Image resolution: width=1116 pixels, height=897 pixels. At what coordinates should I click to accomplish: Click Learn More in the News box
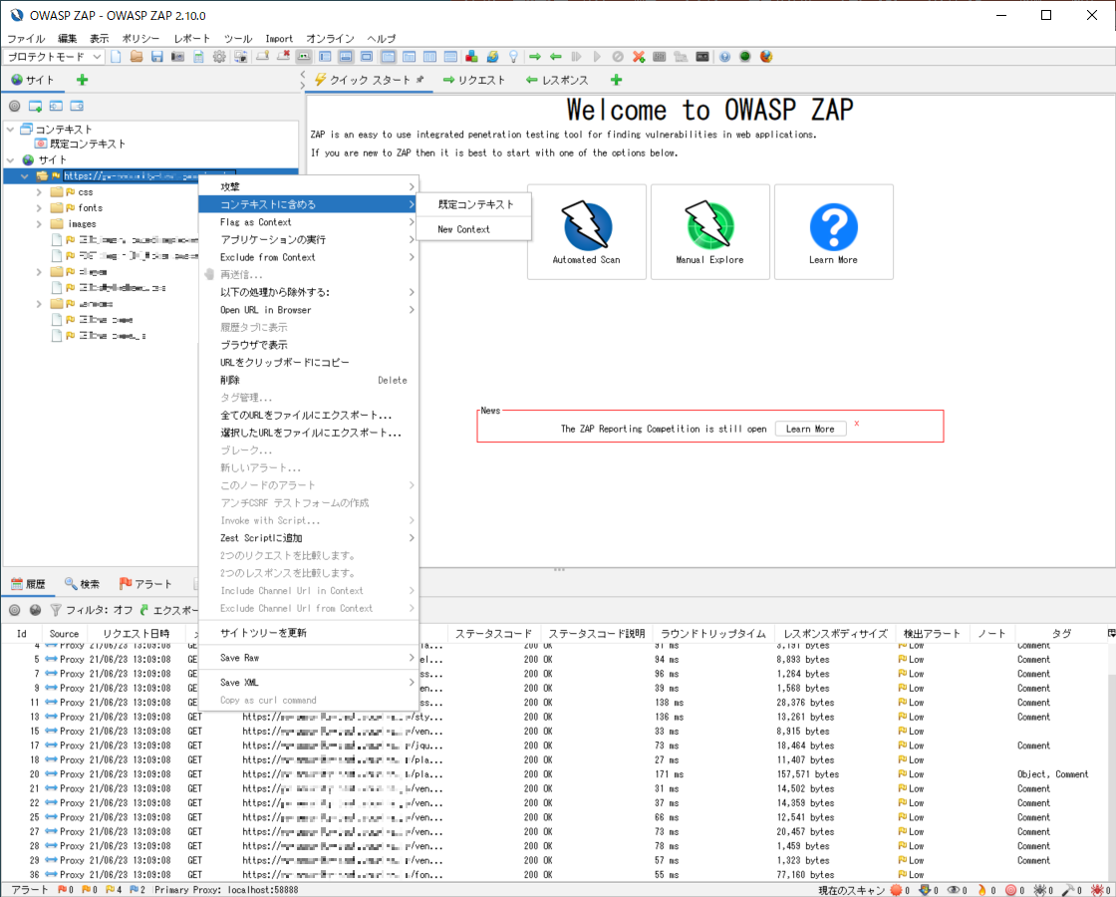coord(810,429)
